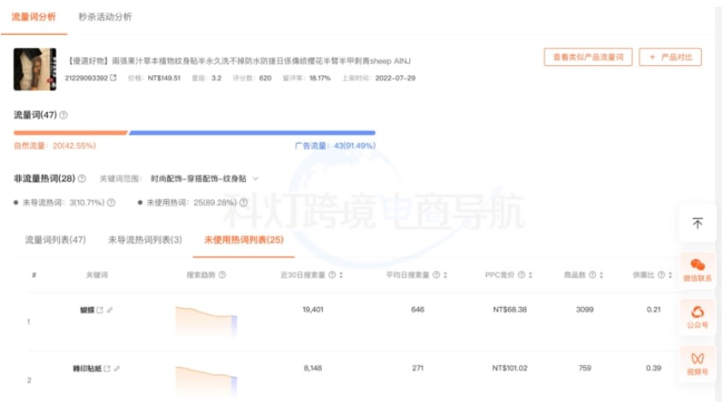Click keyword text 轉印貼紙
Screen dimensions: 726x402
(87, 369)
